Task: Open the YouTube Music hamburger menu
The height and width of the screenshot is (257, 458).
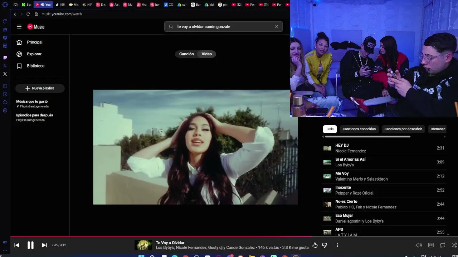Action: (x=19, y=27)
